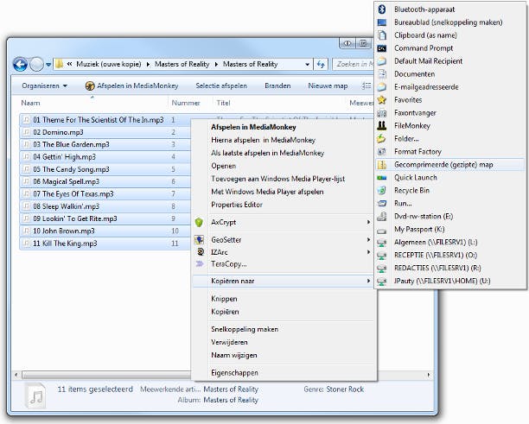This screenshot has width=529, height=424.
Task: Click the IZArc icon in context menu
Action: click(x=201, y=252)
